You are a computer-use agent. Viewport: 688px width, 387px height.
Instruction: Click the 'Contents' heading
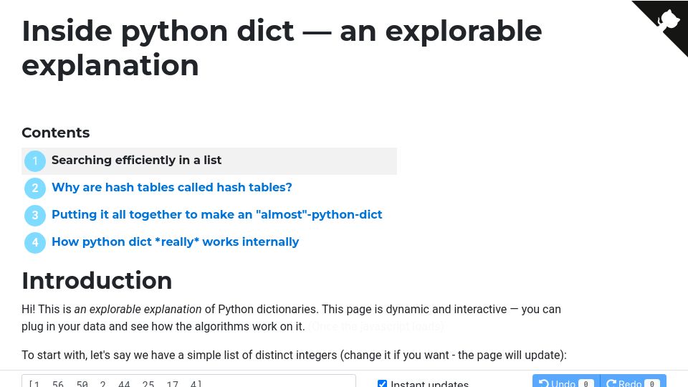(x=56, y=133)
